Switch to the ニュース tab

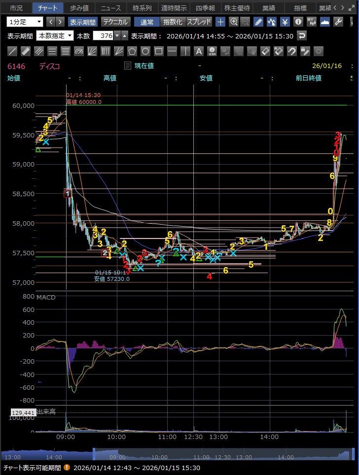pos(110,8)
